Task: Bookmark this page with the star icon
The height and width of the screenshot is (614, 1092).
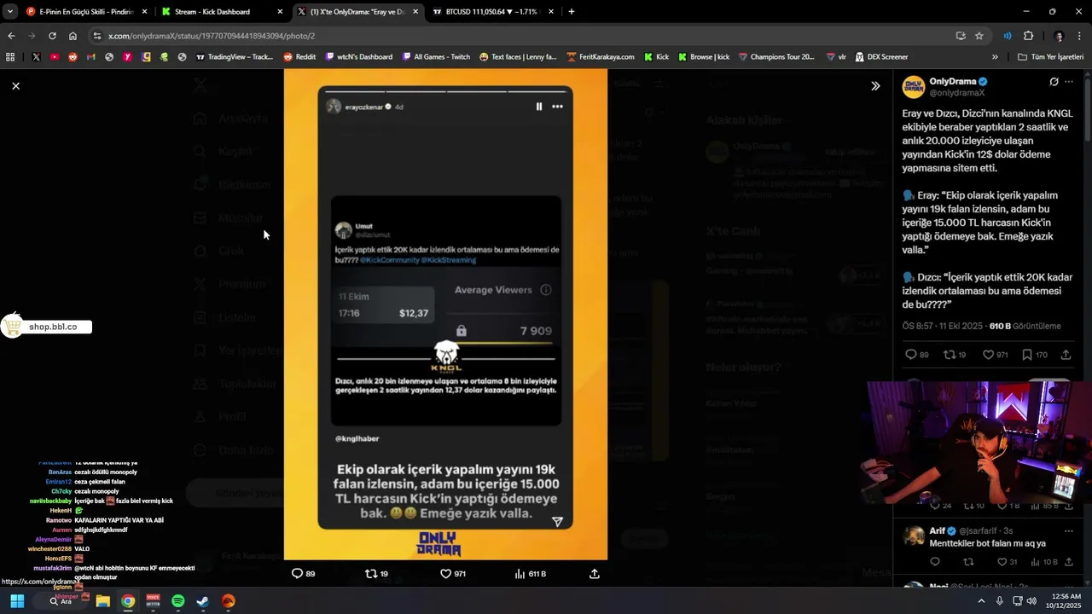Action: point(979,36)
